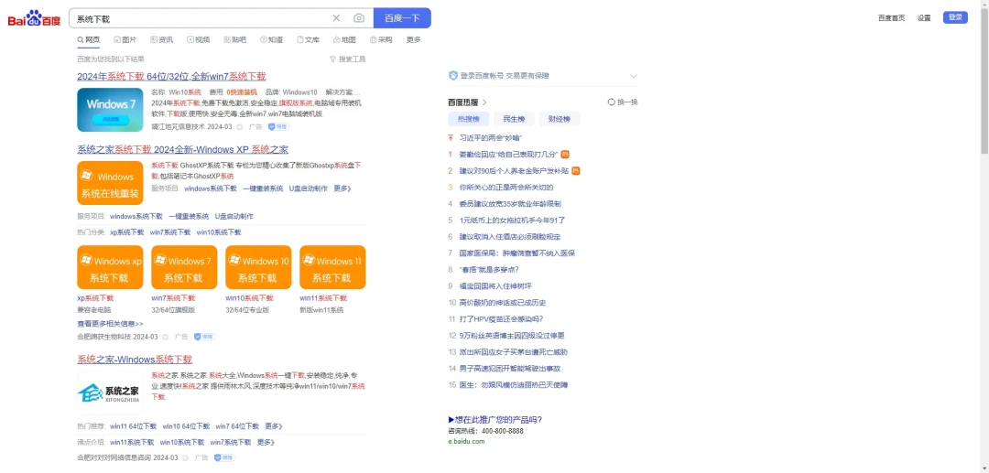
Task: Switch to the 图片 tab
Action: coord(125,39)
